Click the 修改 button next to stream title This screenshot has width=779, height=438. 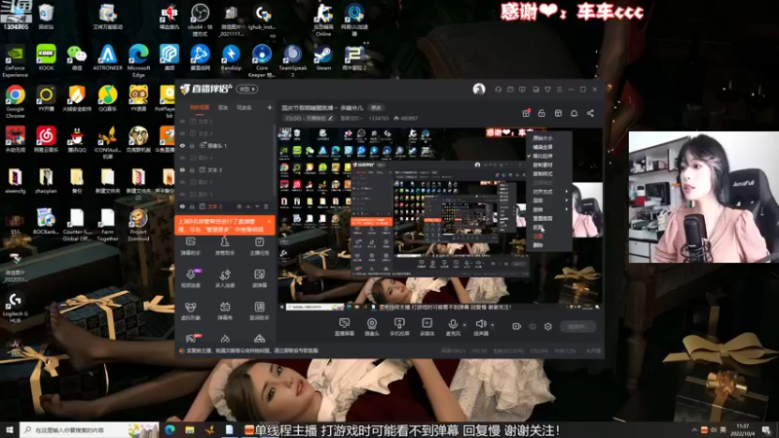tap(376, 108)
